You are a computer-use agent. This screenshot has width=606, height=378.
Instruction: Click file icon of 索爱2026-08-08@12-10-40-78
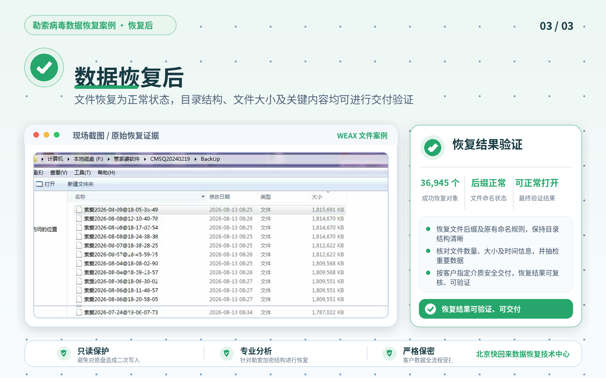pyautogui.click(x=79, y=218)
